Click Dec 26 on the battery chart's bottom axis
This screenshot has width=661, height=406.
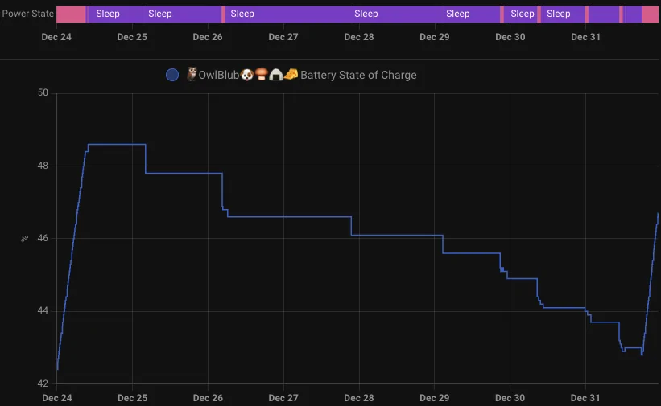click(208, 398)
